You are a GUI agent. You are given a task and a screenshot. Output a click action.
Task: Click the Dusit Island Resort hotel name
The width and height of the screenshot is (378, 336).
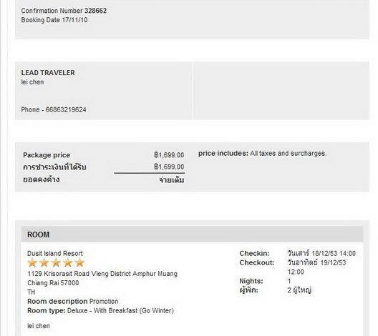55,254
